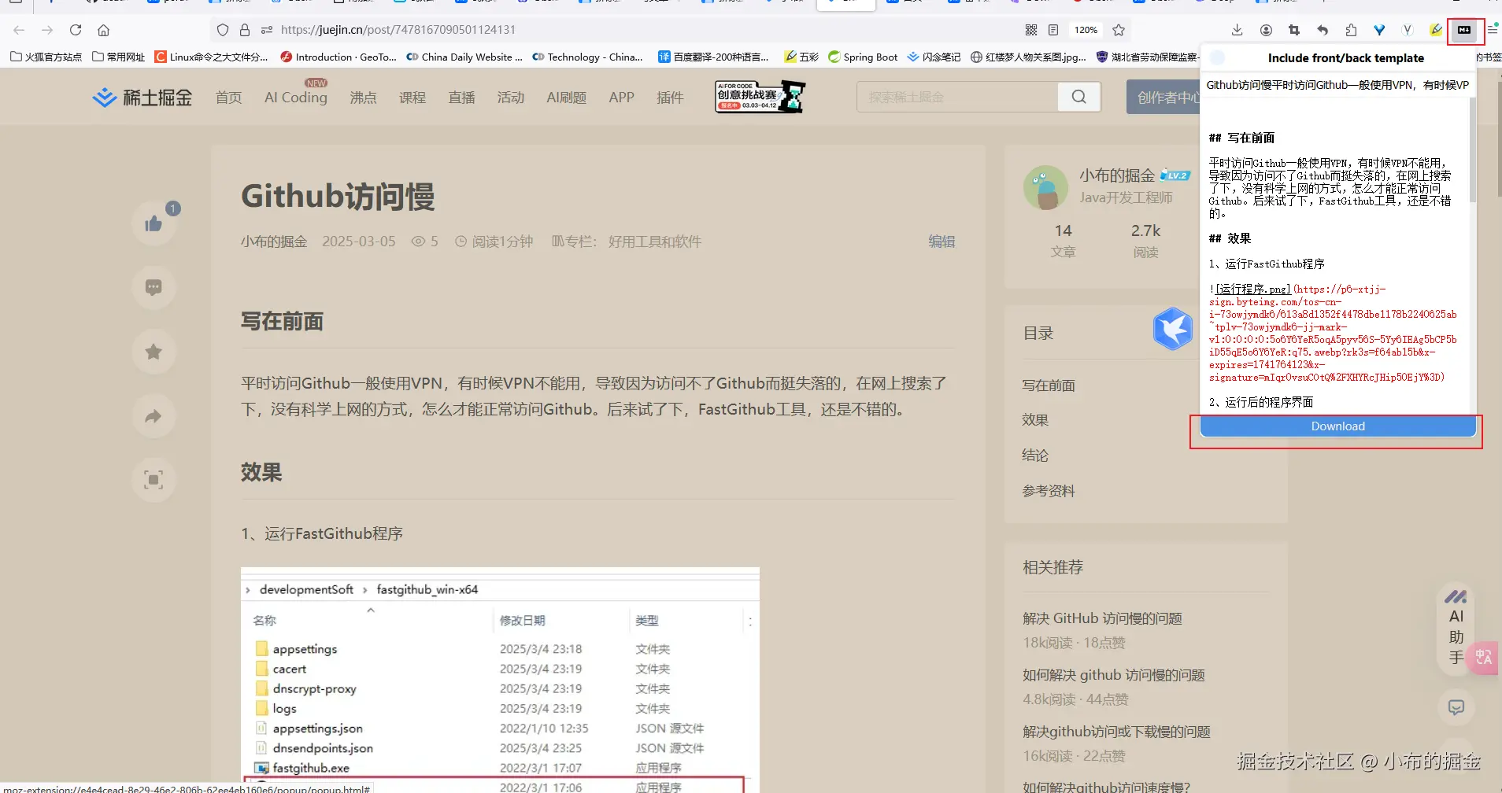Like the article with the thumbs-up icon
Image resolution: width=1502 pixels, height=793 pixels.
(154, 224)
